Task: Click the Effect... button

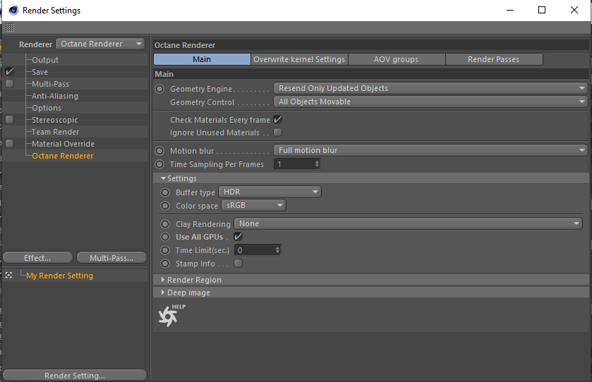Action: click(37, 258)
